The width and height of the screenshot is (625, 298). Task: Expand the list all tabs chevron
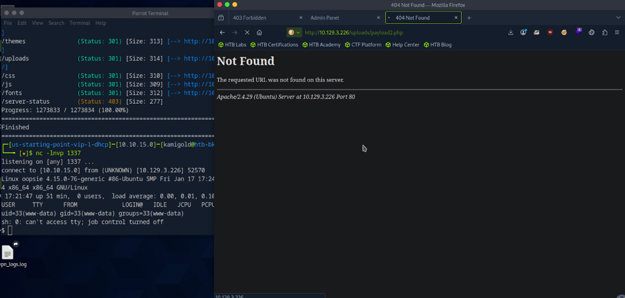pyautogui.click(x=618, y=18)
